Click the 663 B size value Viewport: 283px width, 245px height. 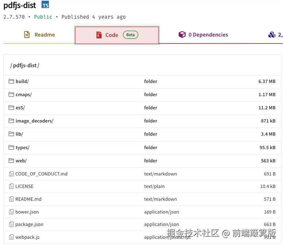270,225
